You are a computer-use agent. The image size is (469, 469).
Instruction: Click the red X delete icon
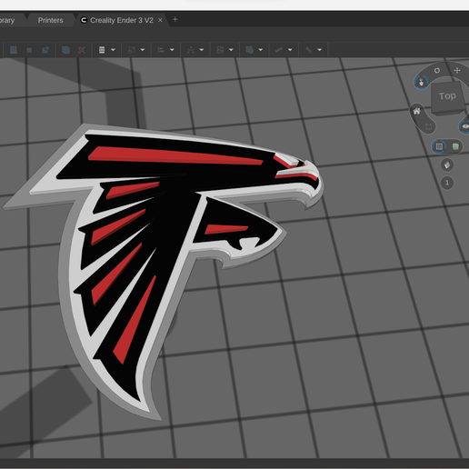click(82, 50)
